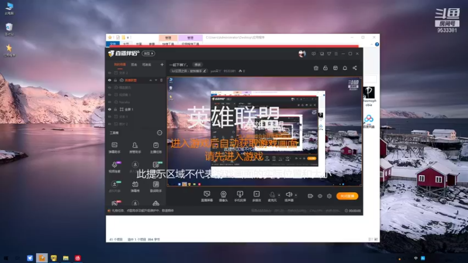The width and height of the screenshot is (468, 263).
Task: Delete the 英雄联盟 layer with trash icon
Action: pyautogui.click(x=161, y=80)
